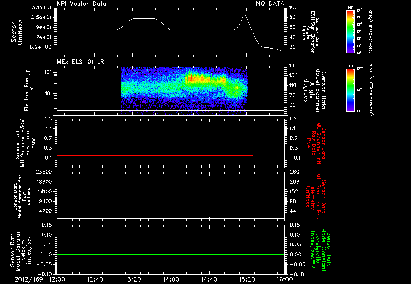
Task: Click the 190 scanner angle axis value
Action: [293, 66]
